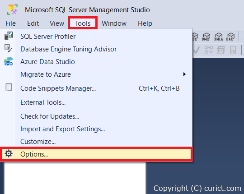The width and height of the screenshot is (244, 194).
Task: Click the Display Estimated Execution Plan icon
Action: pyautogui.click(x=208, y=50)
